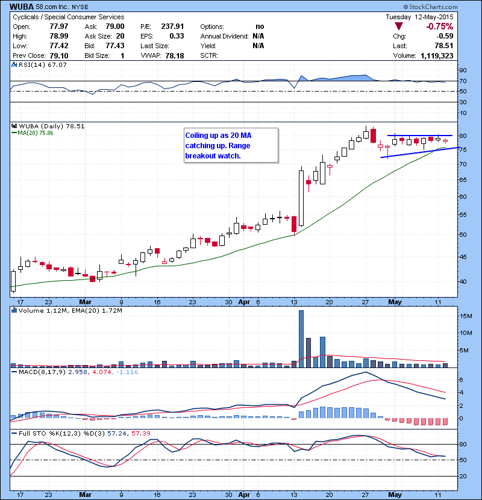Click the Annual Dividend label
Image resolution: width=482 pixels, height=500 pixels.
(224, 36)
